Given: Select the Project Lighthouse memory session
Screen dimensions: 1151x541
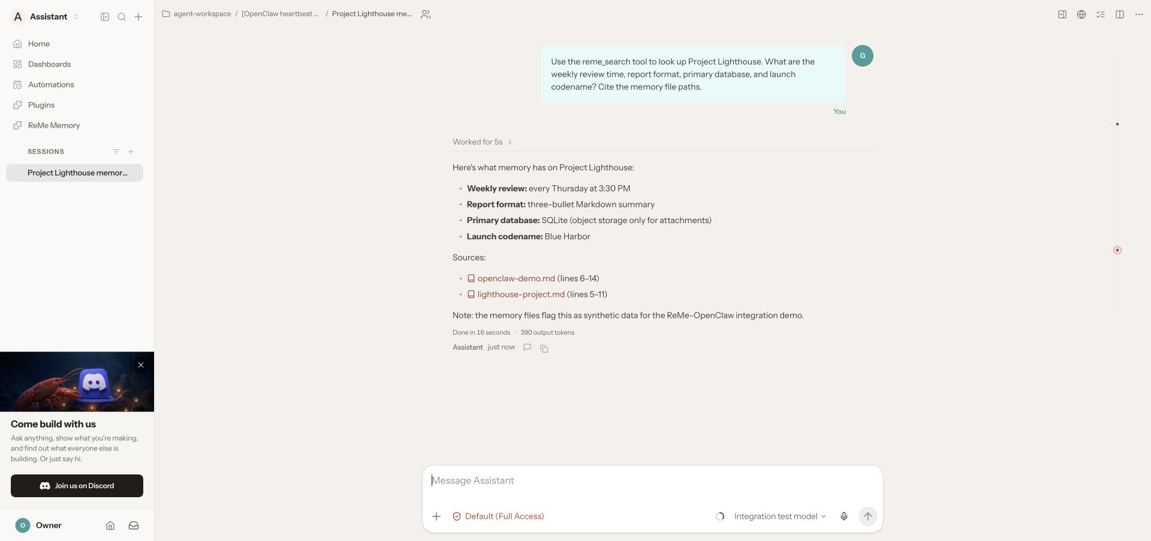Looking at the screenshot, I should 74,173.
